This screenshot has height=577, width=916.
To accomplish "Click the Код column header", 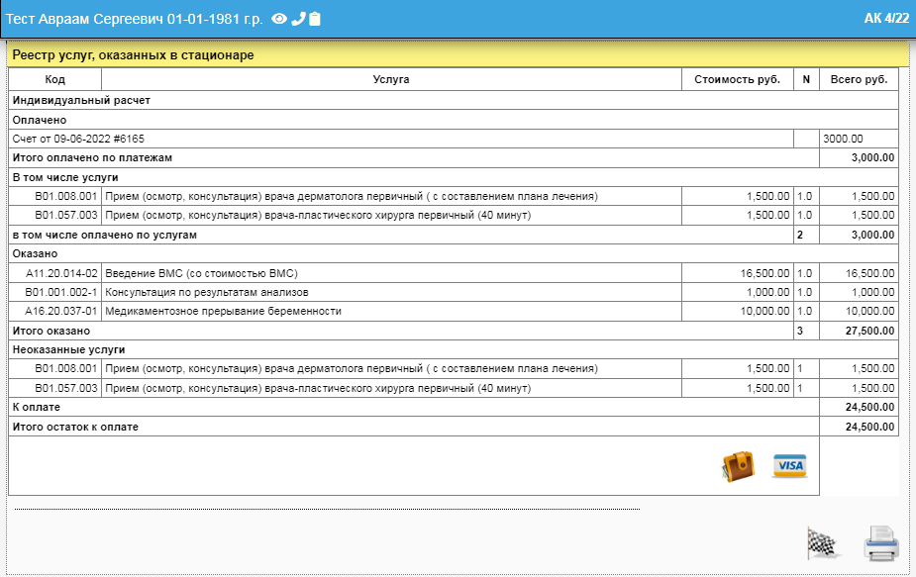I will (55, 79).
